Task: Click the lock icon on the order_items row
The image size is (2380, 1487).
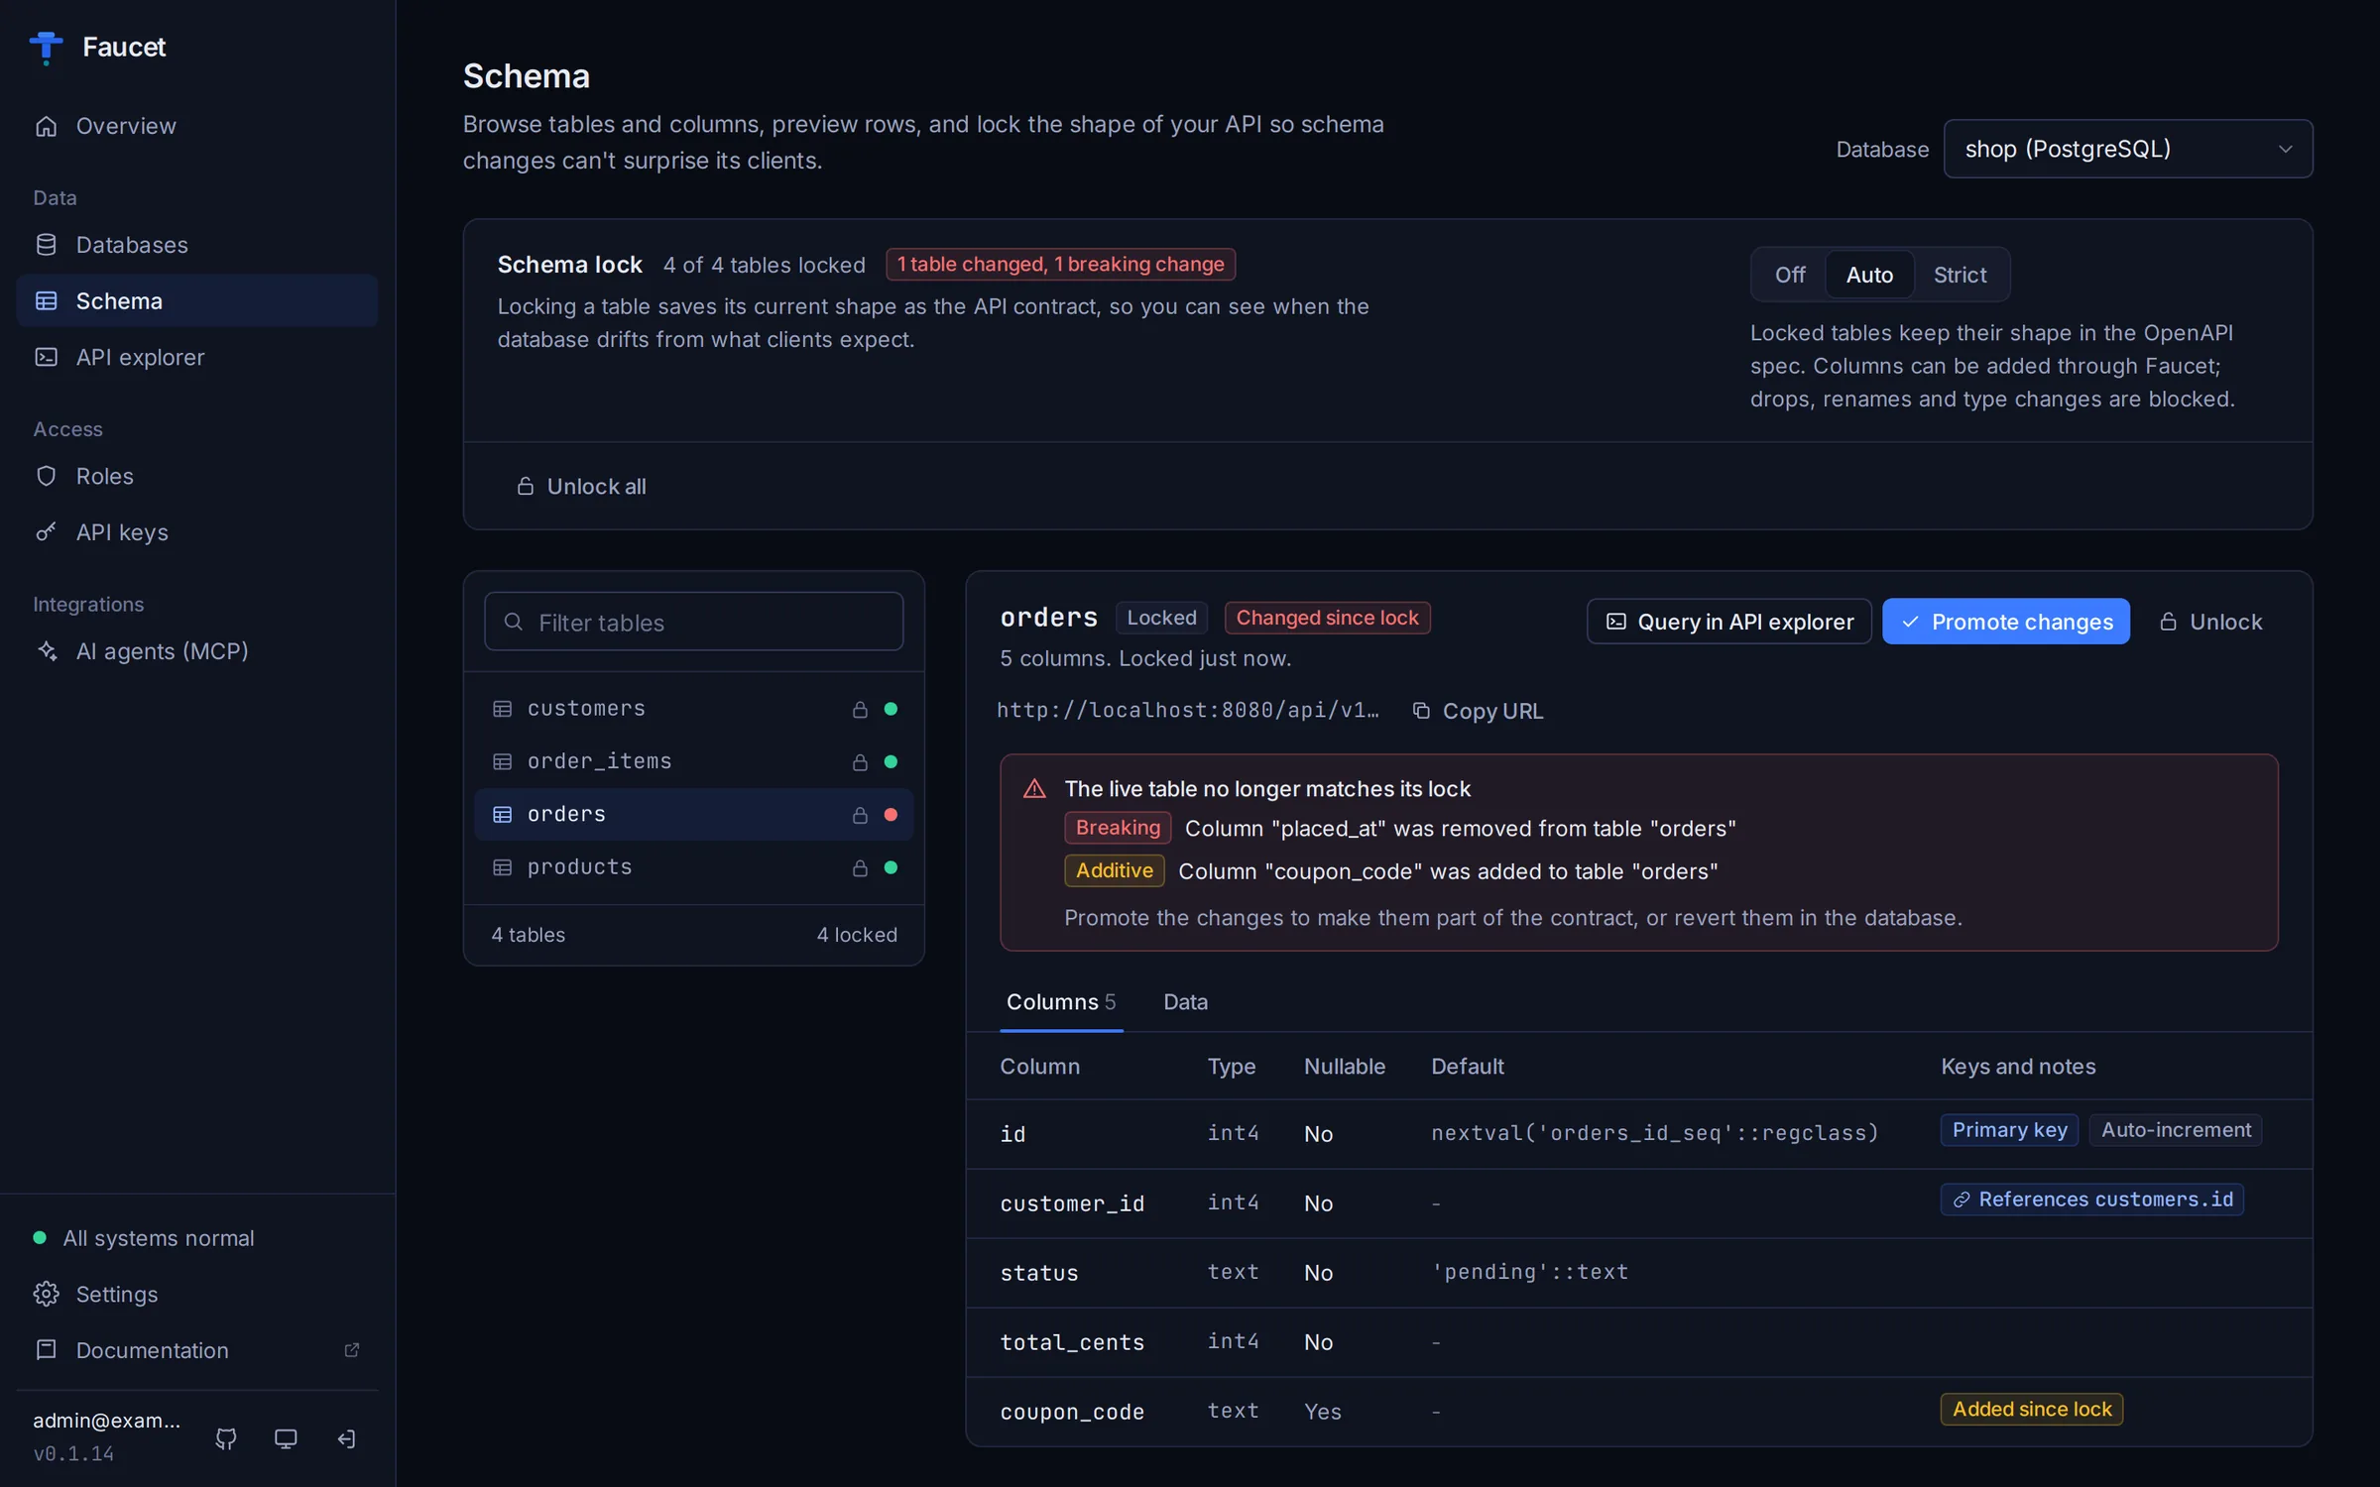Action: coord(860,761)
